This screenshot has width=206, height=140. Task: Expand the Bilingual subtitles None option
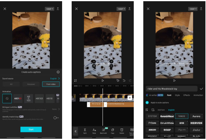[x=56, y=109]
